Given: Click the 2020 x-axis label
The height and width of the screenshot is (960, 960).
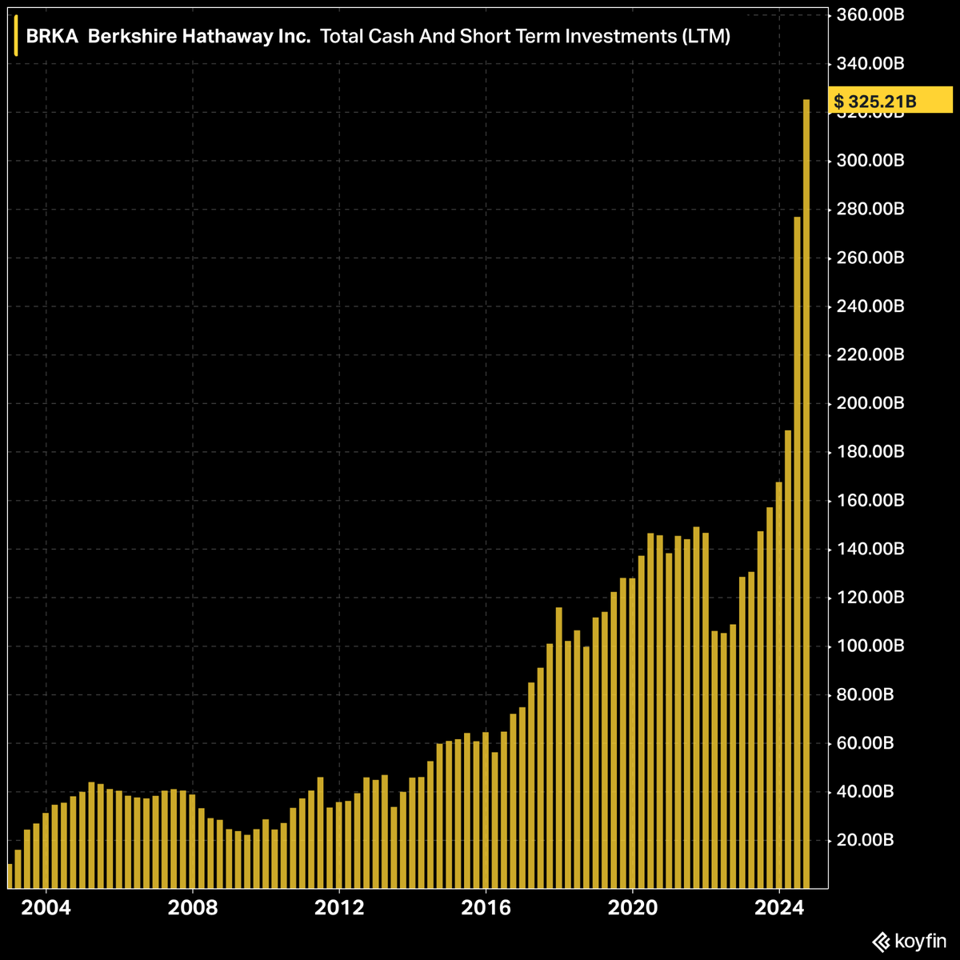Looking at the screenshot, I should (632, 908).
